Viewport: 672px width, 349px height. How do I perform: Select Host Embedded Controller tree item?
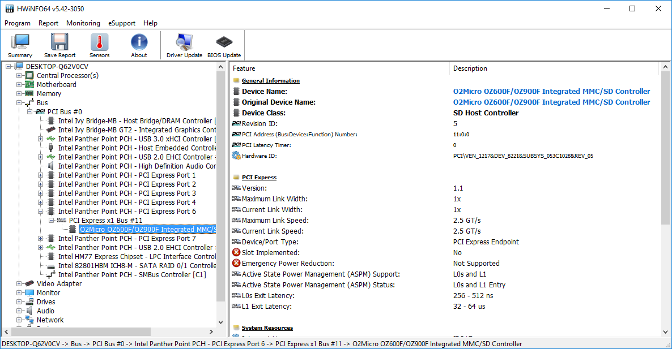click(137, 148)
